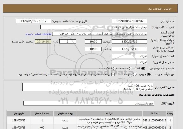This screenshot has width=183, height=129.
Task: Click need date 1399/05/16 in row 2
Action: point(19,128)
